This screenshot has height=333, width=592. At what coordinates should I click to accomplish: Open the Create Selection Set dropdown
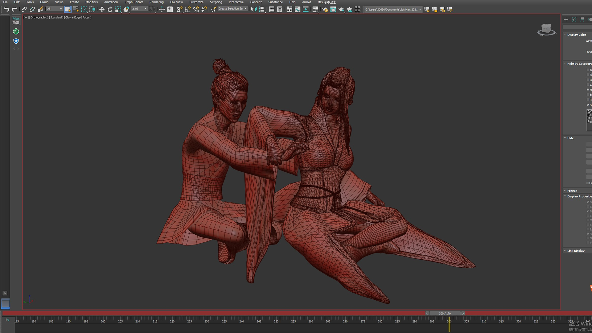pos(232,9)
